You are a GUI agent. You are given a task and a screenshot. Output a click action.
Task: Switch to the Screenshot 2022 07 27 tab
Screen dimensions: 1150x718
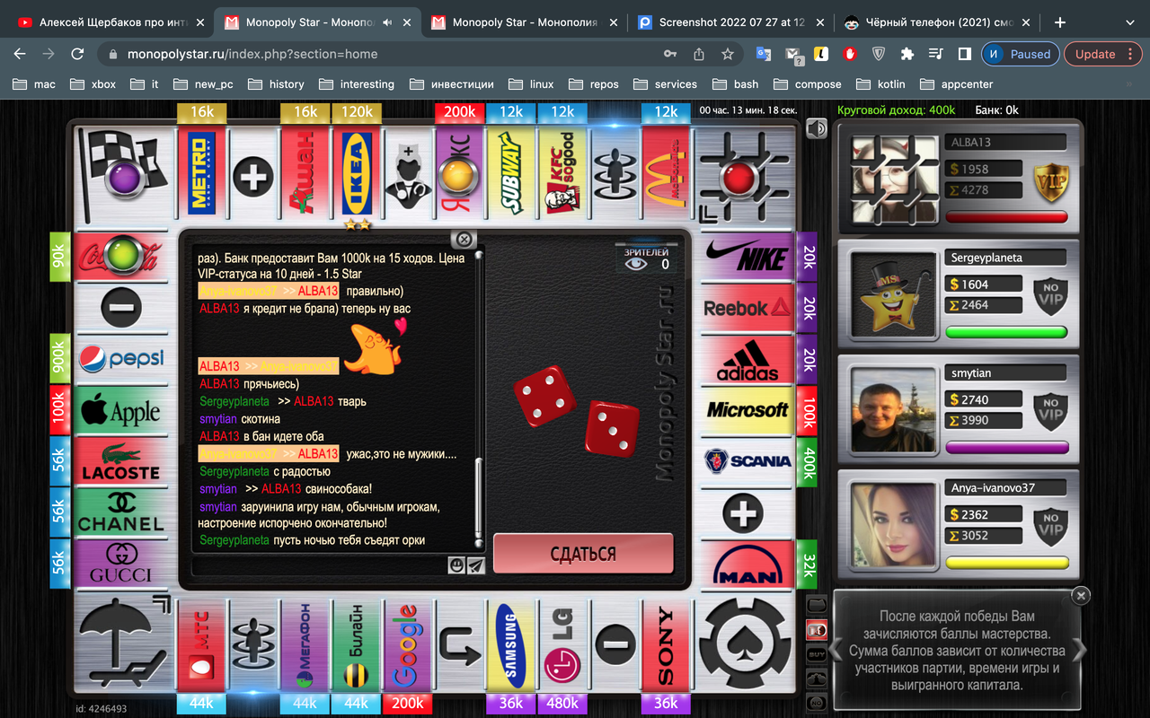(x=731, y=22)
